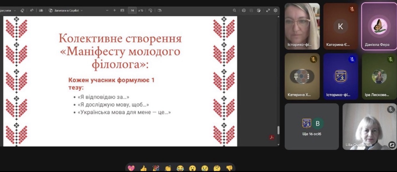Print the PDF document
This screenshot has width=397, height=172.
click(244, 10)
